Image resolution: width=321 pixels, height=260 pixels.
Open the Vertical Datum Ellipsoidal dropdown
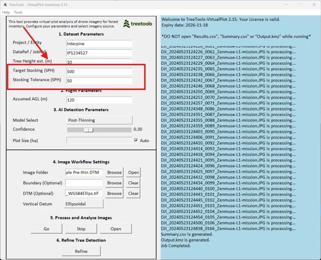pos(84,204)
